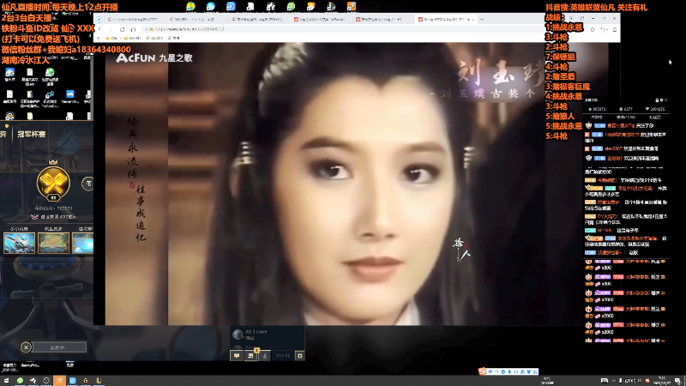The image size is (686, 386).
Task: Select the third thumbnail in client
Action: tap(82, 244)
